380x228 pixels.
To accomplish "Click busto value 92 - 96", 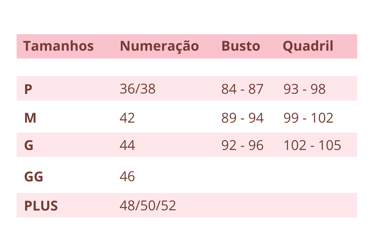I will [242, 145].
